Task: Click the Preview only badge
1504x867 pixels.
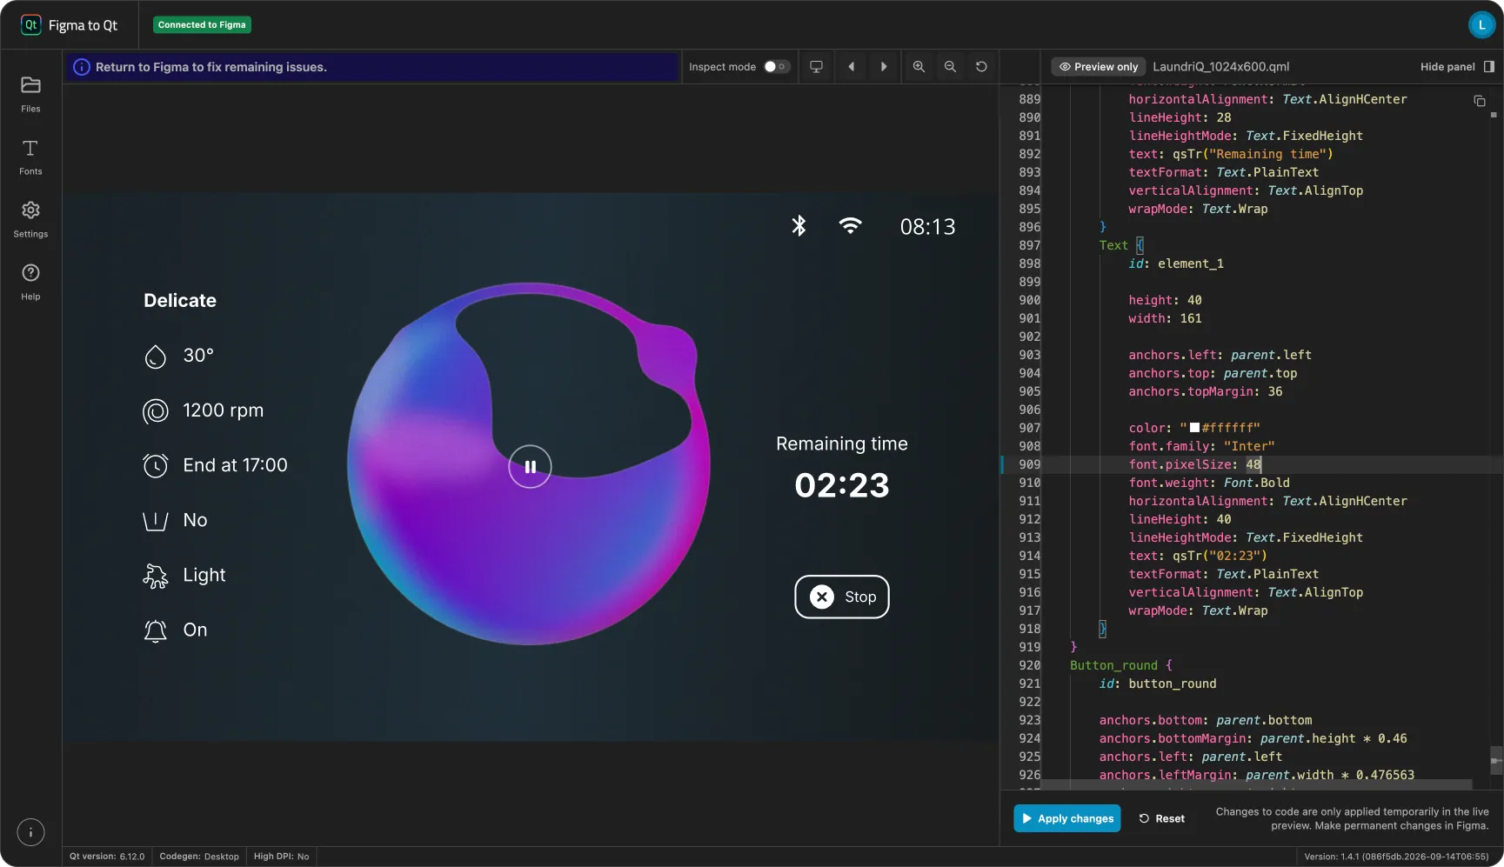Action: (1098, 67)
